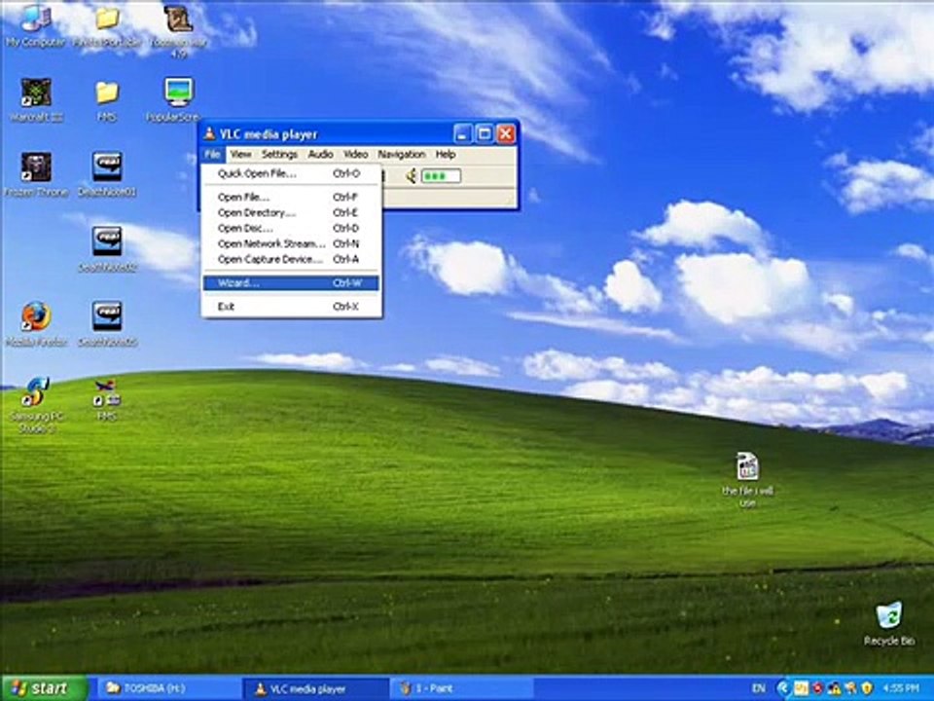Click the VLC cone icon in title bar
The image size is (934, 701).
click(x=209, y=133)
